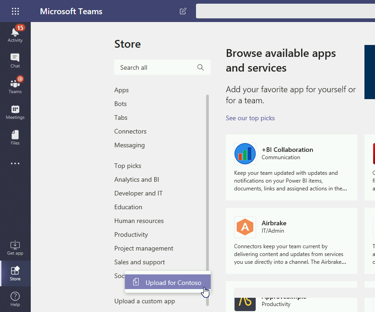The height and width of the screenshot is (312, 375).
Task: Click the +BI Collaboration description text
Action: pos(291,181)
